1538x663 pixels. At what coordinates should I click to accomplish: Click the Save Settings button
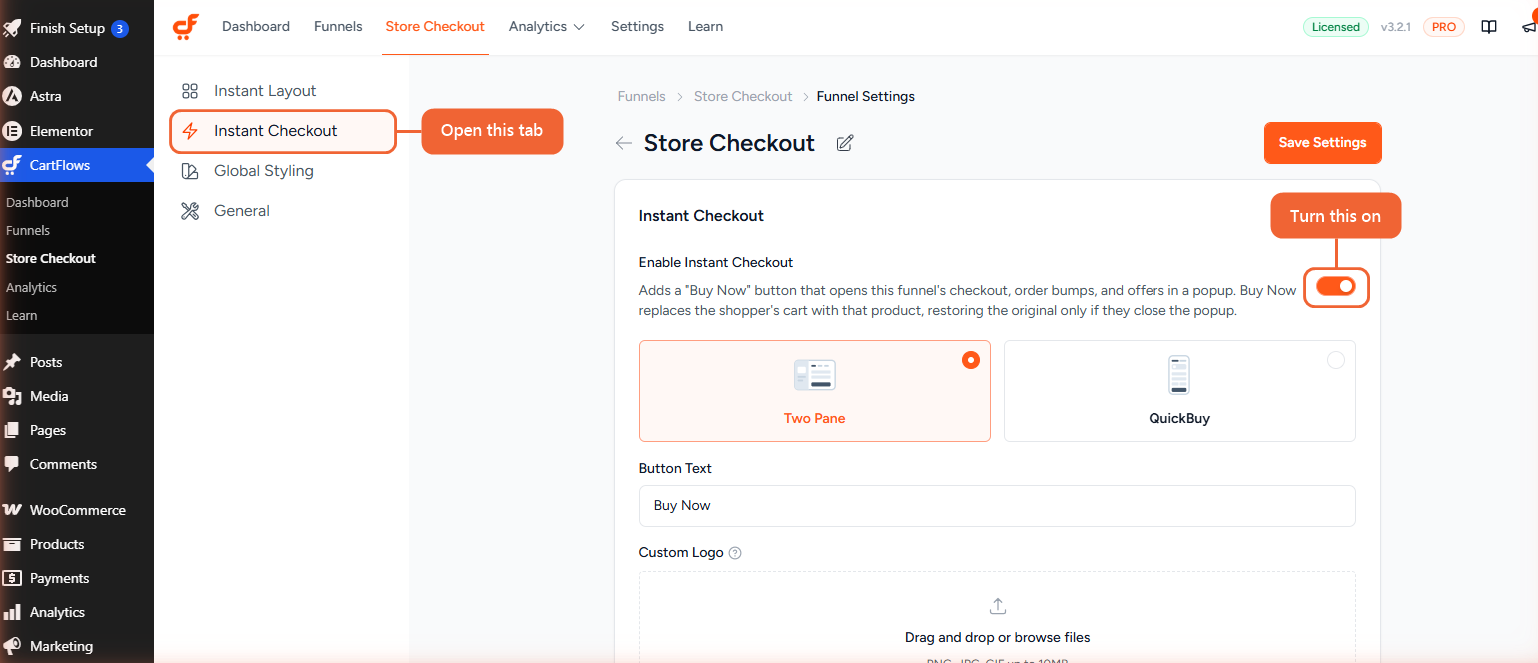pyautogui.click(x=1323, y=143)
